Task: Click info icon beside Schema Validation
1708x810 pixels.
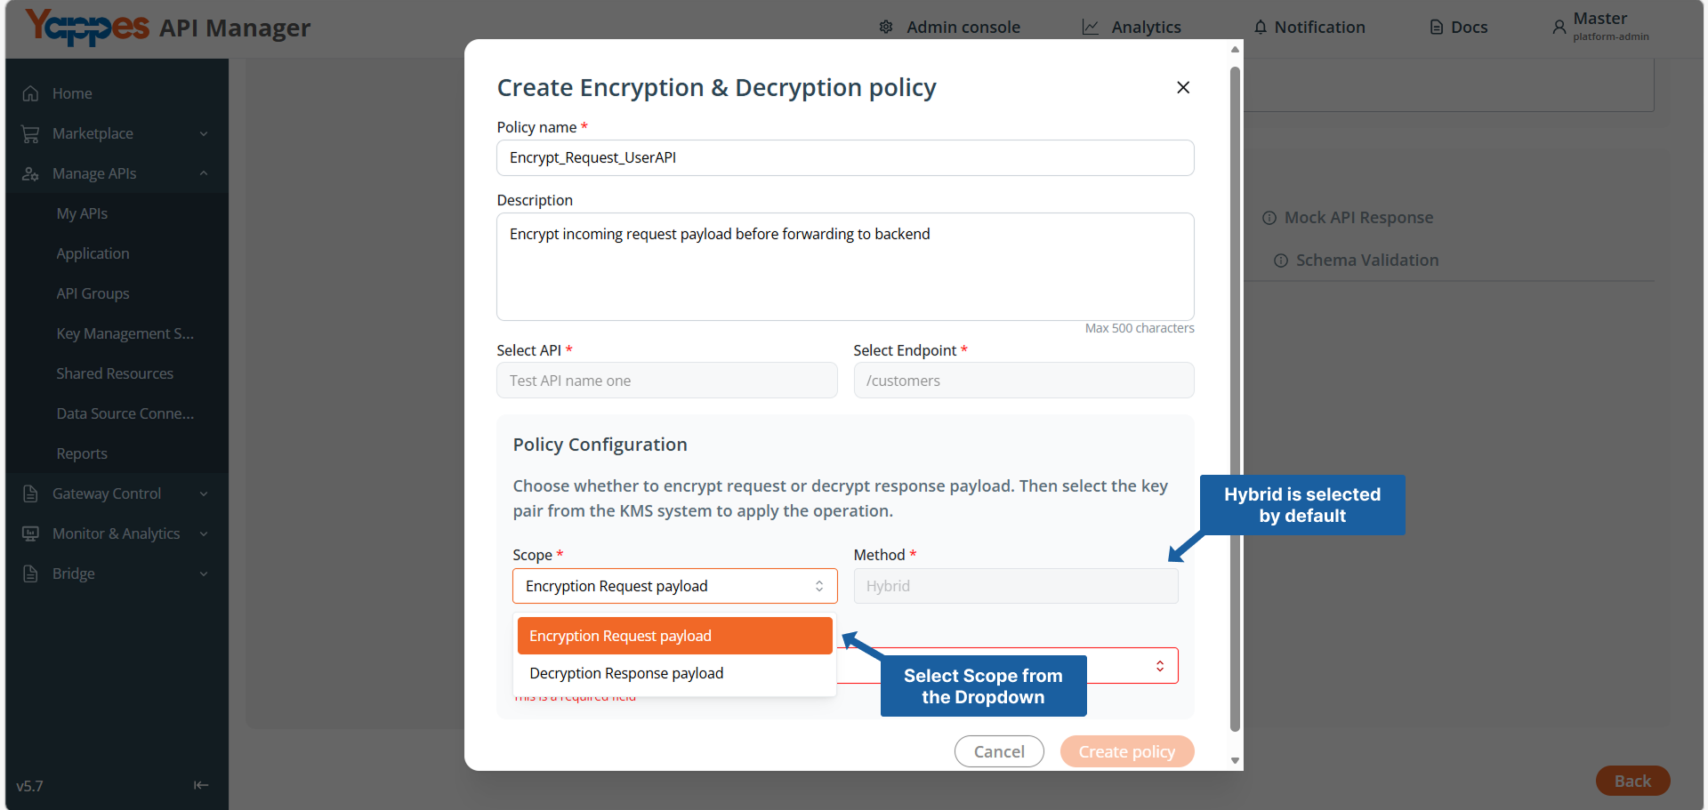Action: click(1281, 261)
